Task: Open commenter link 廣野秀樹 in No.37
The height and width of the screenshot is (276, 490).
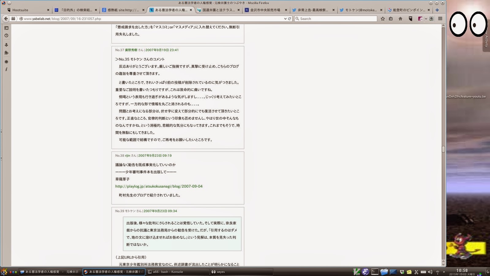Action: pyautogui.click(x=131, y=50)
